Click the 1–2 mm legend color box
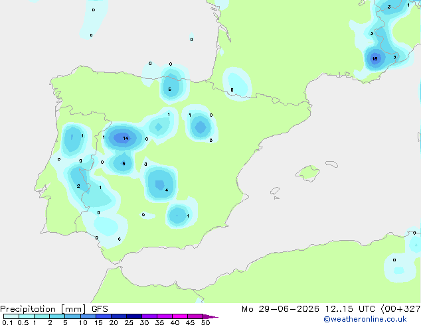Viewport: 421px width, 325px height. (42, 316)
